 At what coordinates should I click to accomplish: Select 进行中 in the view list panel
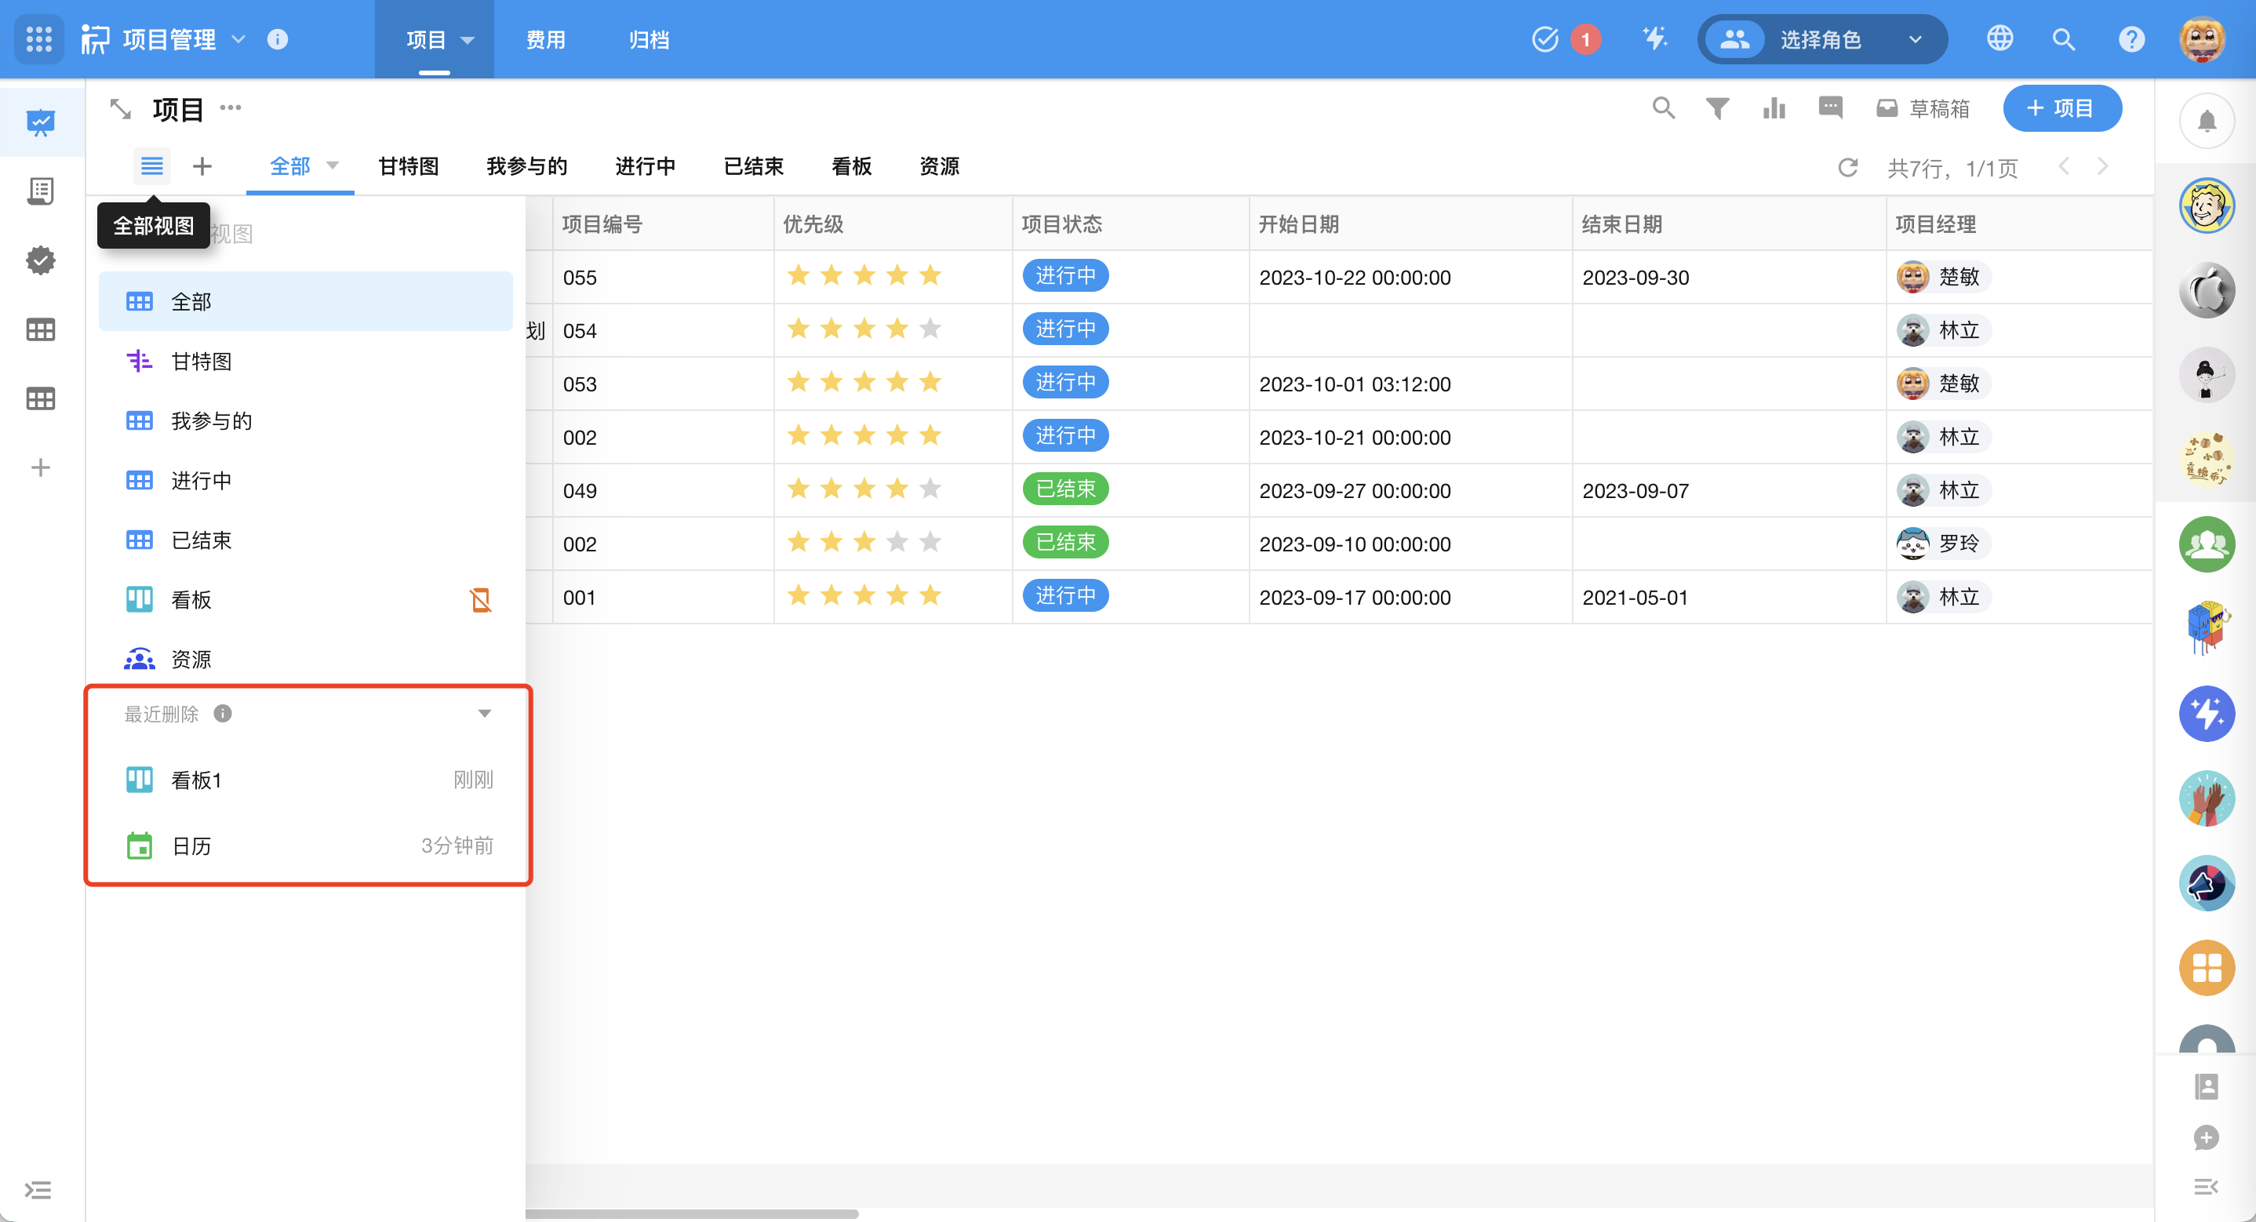[306, 480]
